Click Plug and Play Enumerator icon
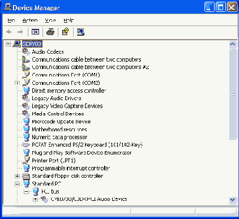The height and width of the screenshot is (219, 239). coord(26,152)
